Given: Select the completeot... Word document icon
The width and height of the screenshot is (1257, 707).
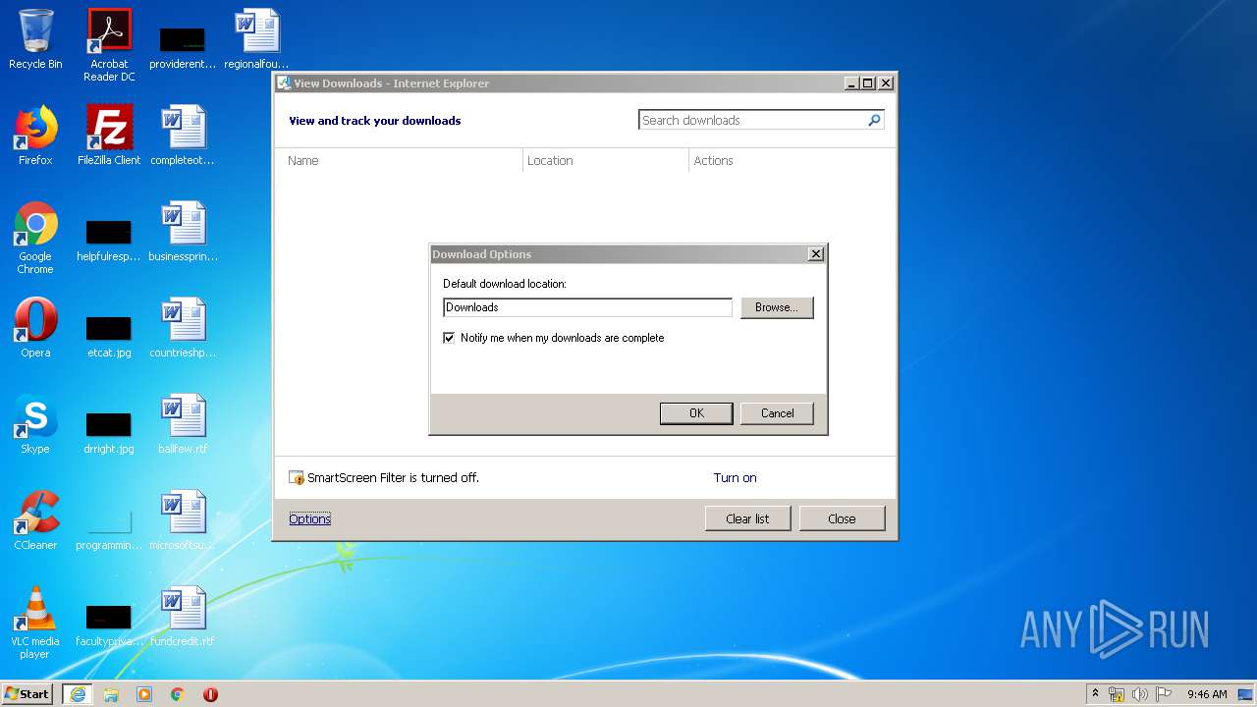Looking at the screenshot, I should coord(183,136).
